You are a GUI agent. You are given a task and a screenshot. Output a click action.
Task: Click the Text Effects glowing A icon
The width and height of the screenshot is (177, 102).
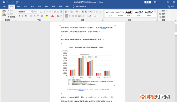pos(42,16)
